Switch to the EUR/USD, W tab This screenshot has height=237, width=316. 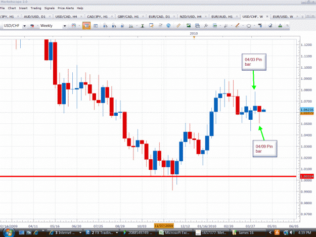pos(283,17)
